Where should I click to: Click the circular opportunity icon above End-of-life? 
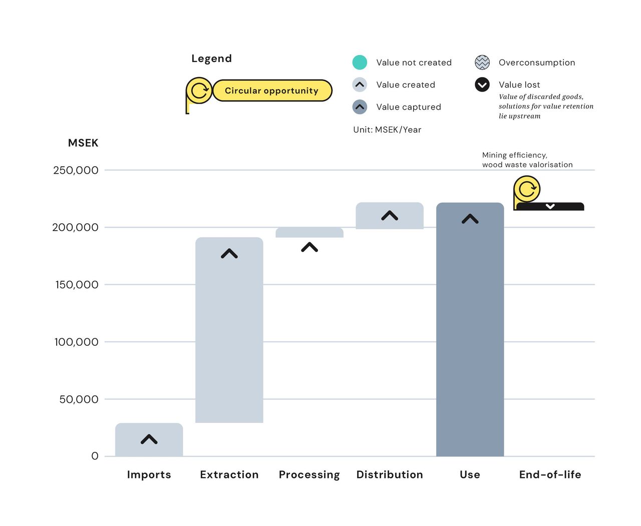527,189
